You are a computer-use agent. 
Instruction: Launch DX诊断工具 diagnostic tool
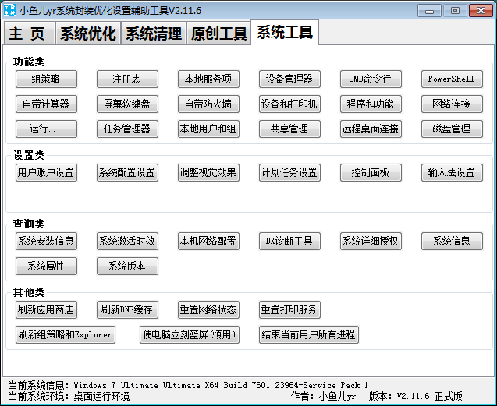point(289,242)
